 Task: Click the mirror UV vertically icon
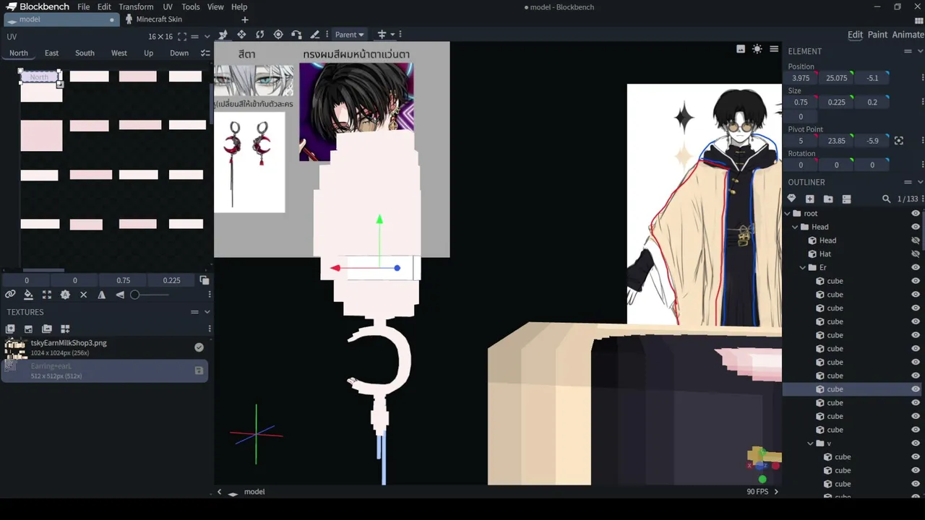120,295
